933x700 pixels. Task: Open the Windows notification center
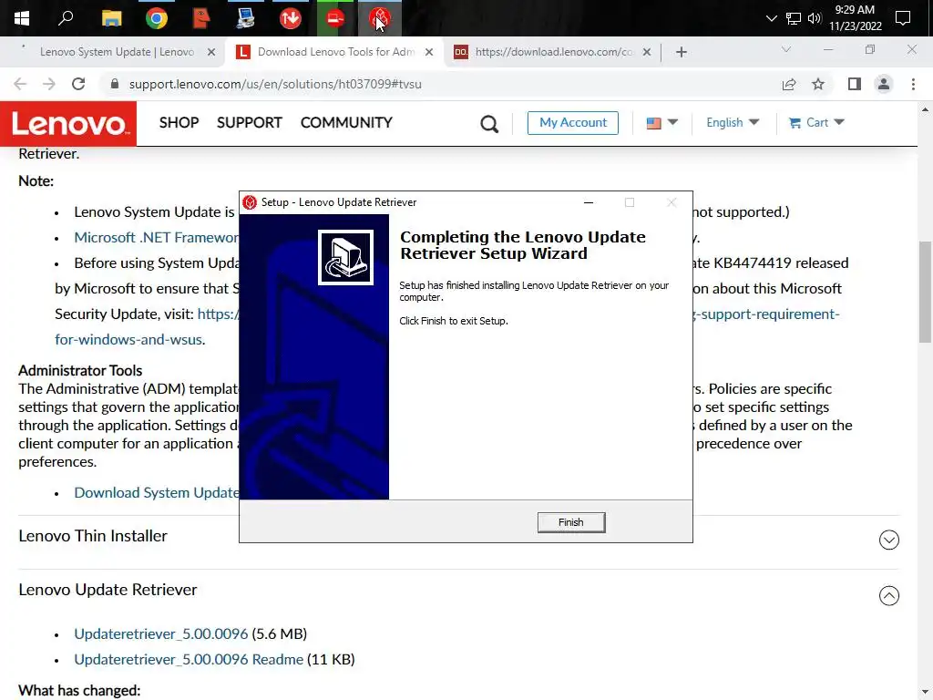(903, 18)
